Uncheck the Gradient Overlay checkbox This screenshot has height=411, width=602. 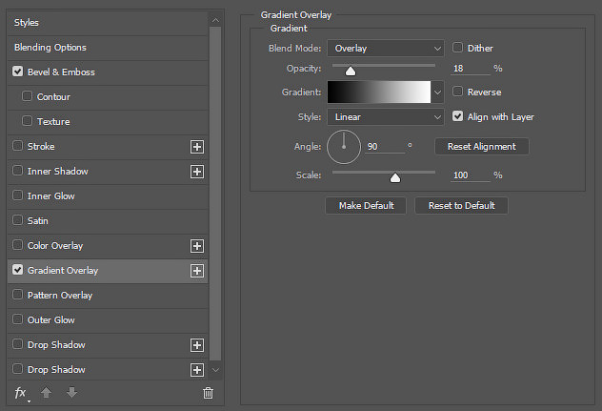point(18,270)
